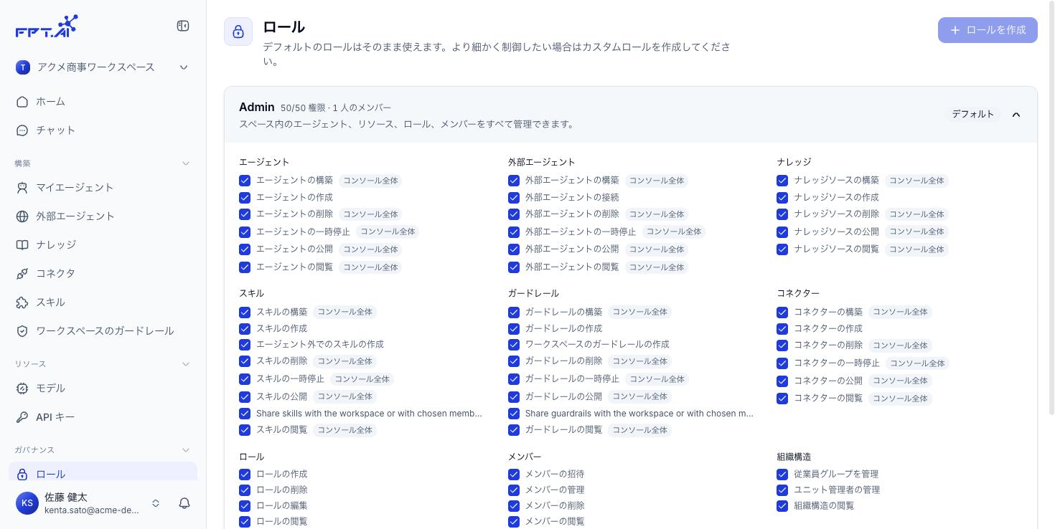1055x529 pixels.
Task: Click the home icon in sidebar
Action: pyautogui.click(x=22, y=102)
